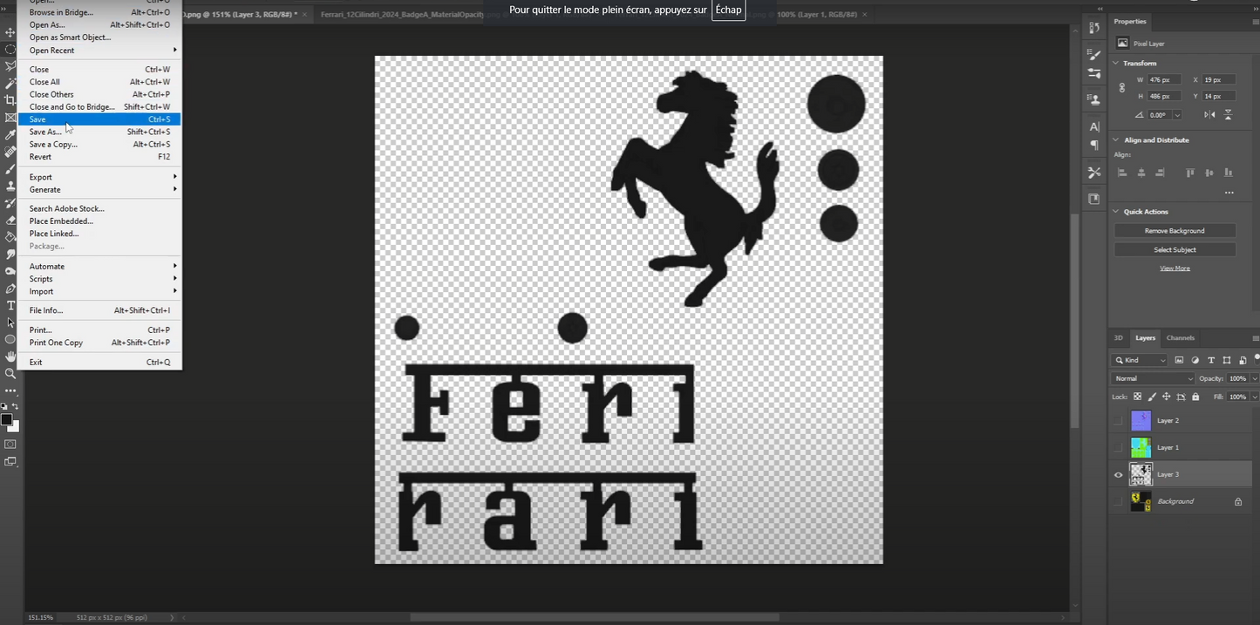Switch to the Channels tab
The width and height of the screenshot is (1260, 625).
coord(1180,338)
